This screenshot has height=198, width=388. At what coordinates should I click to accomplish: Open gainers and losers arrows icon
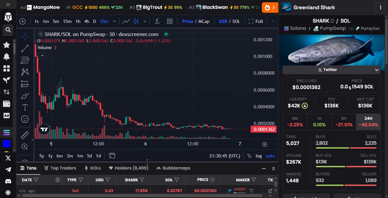coord(7,92)
